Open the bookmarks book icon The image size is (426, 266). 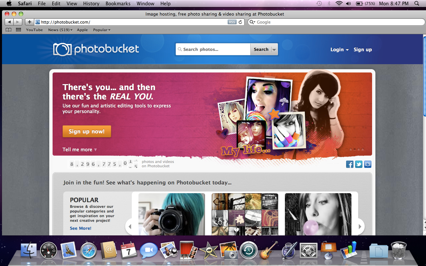tap(9, 30)
